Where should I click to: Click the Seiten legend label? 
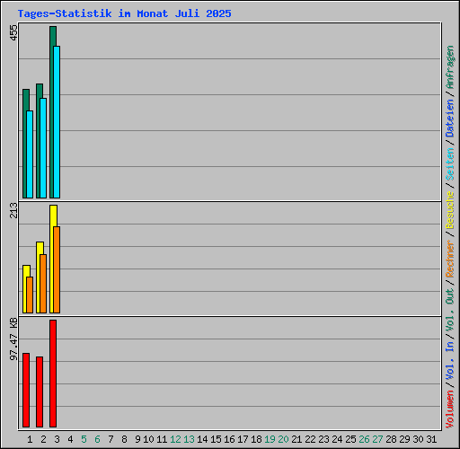pos(449,164)
